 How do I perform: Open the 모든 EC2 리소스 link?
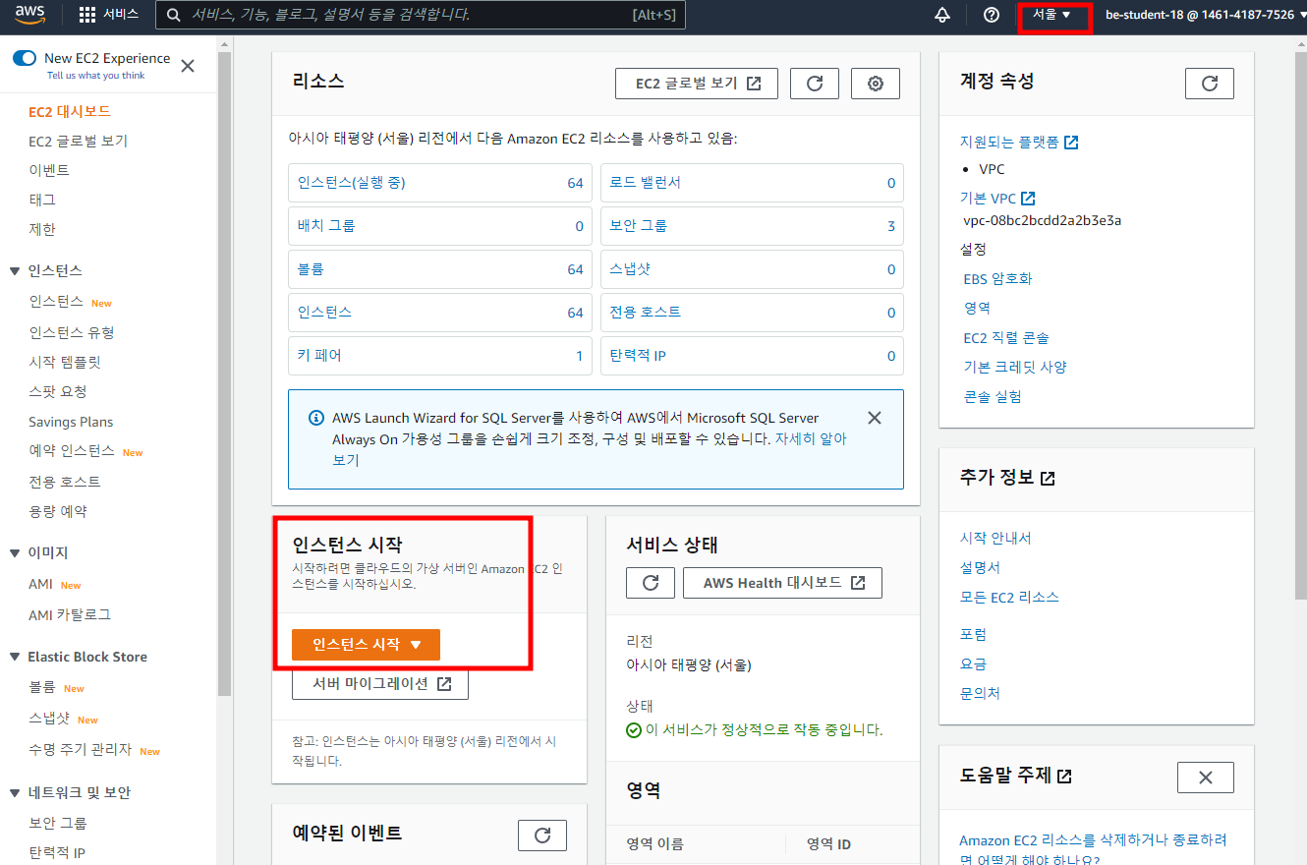coord(1009,597)
